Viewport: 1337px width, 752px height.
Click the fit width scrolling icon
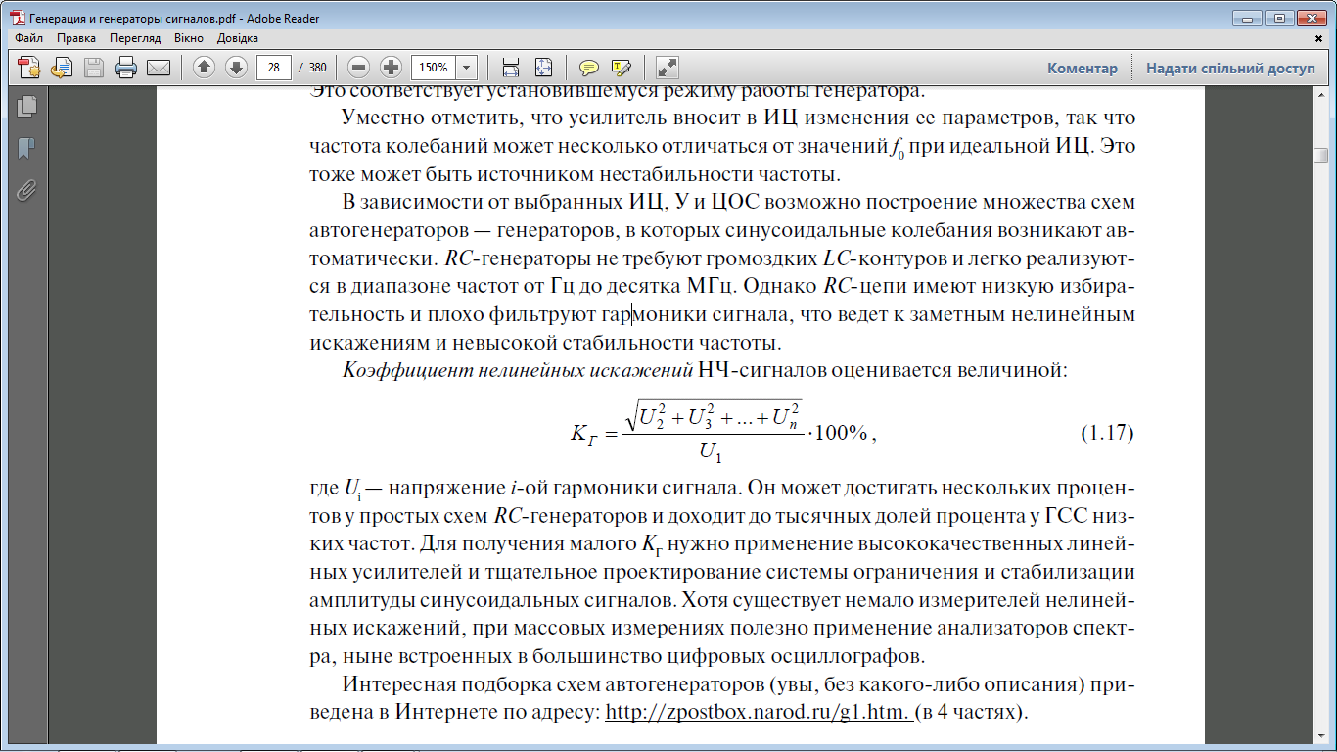tap(510, 68)
